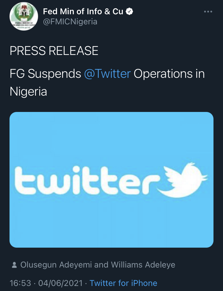Tap the word Suspends in the tweet
This screenshot has width=223, height=291.
coord(54,74)
